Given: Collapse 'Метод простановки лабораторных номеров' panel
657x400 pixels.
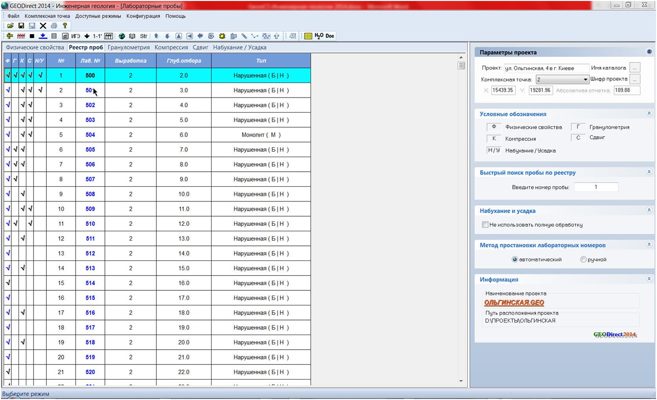Looking at the screenshot, I should pos(649,244).
